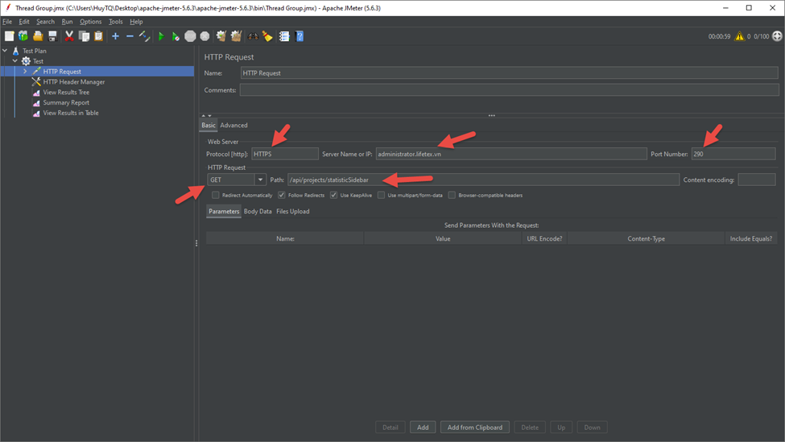Switch to the Body Data tab

(258, 212)
